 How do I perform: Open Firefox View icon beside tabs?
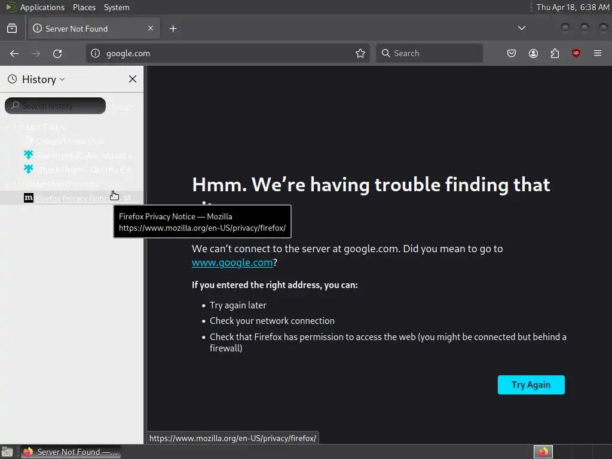[12, 29]
